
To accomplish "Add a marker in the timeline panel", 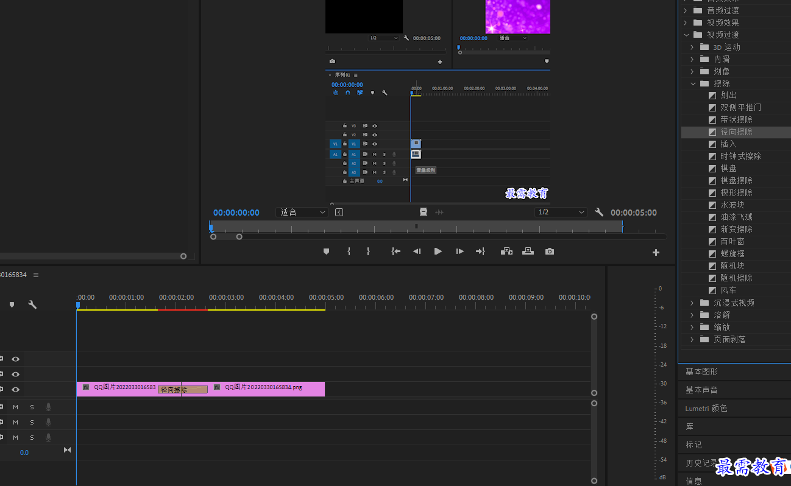I will point(12,305).
